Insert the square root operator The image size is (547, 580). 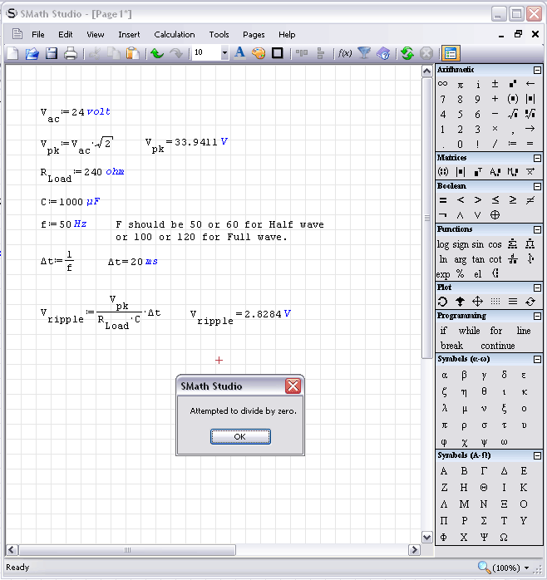click(512, 114)
